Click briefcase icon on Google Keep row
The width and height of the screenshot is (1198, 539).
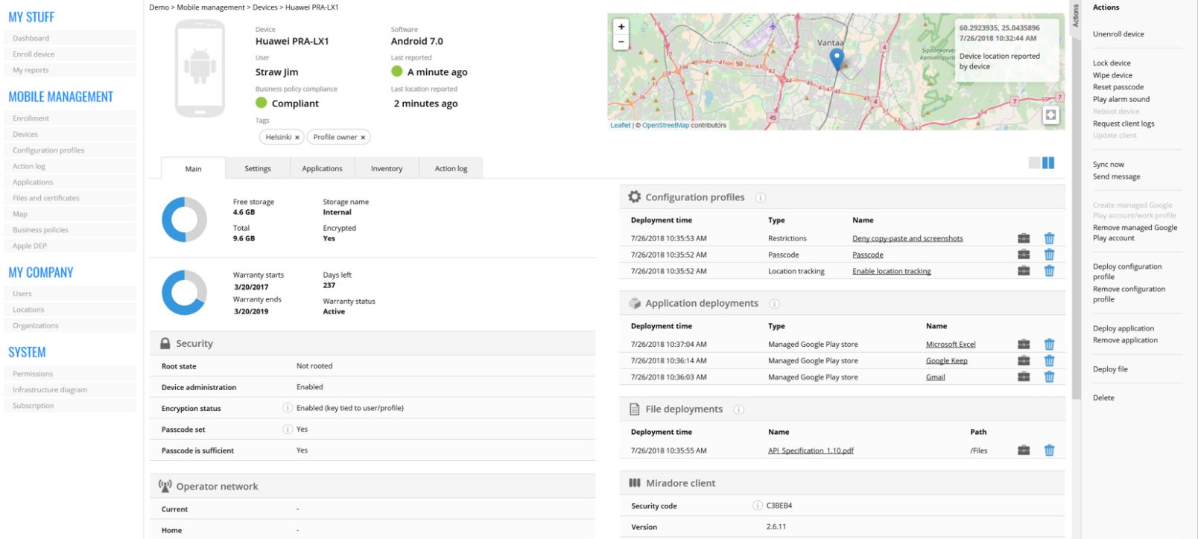[1024, 360]
